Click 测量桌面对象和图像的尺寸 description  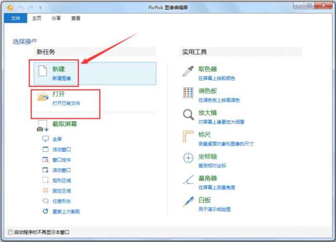pos(226,144)
